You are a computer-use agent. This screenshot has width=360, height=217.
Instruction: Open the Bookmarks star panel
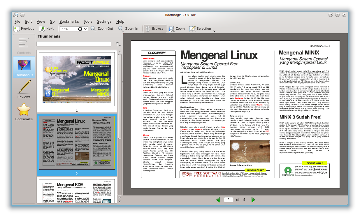[x=24, y=112]
